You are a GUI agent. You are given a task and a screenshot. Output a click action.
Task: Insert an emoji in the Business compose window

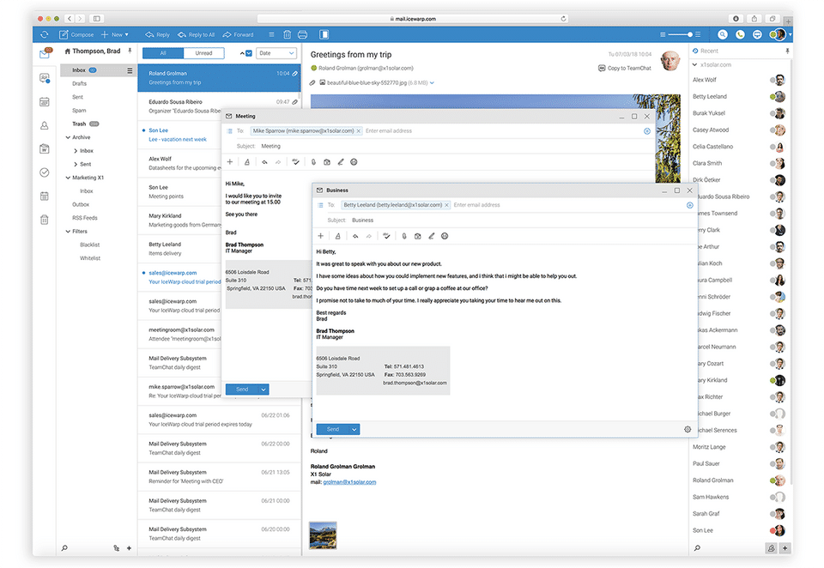(x=445, y=237)
